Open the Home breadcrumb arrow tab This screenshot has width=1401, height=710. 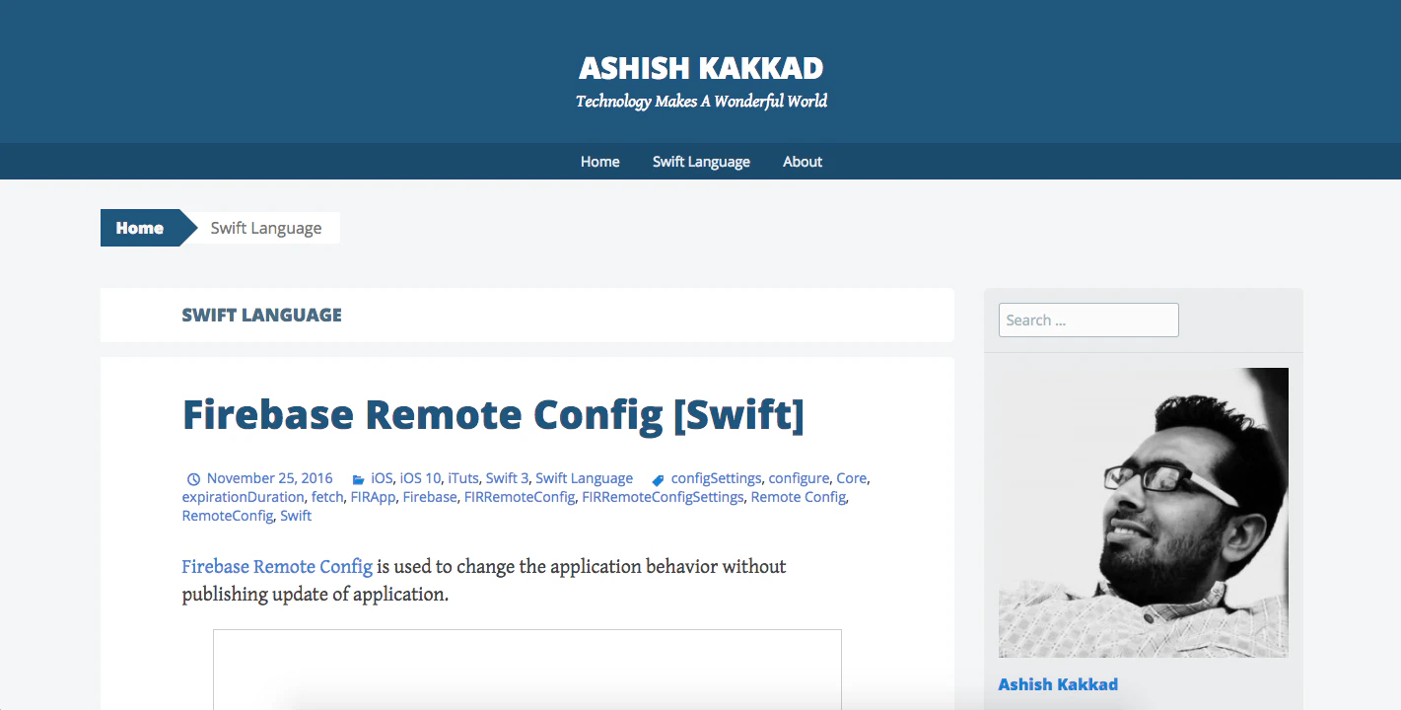click(x=139, y=228)
